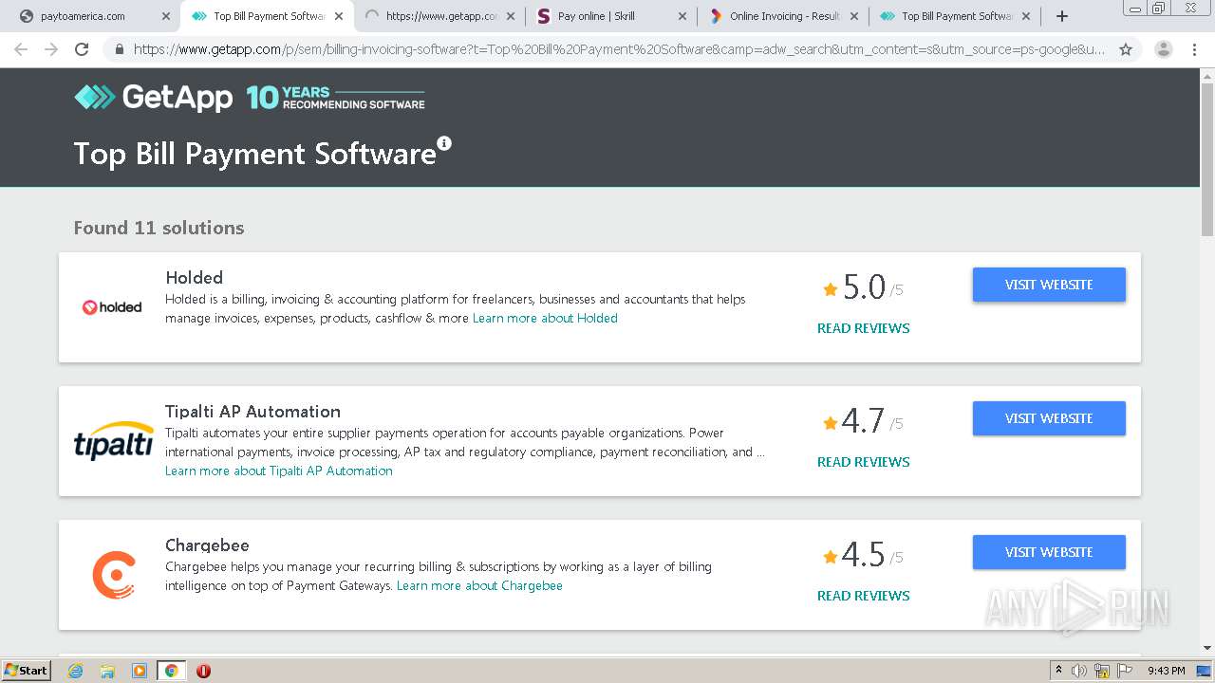Read reviews for Holded
This screenshot has height=683, width=1215.
tap(864, 328)
